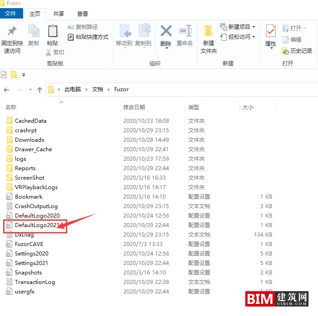The image size is (318, 316).
Task: Create a new folder with ribbon icon
Action: 208,31
